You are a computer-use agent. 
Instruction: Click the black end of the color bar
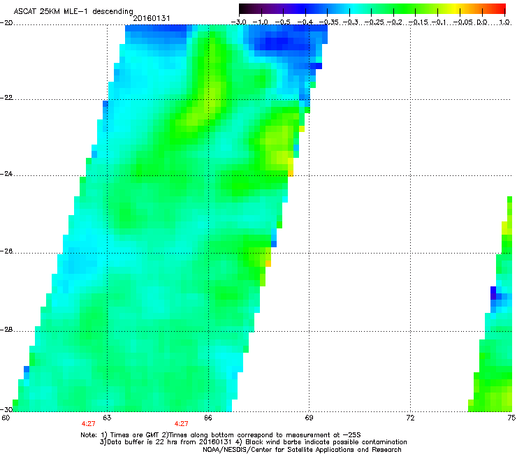[x=242, y=8]
